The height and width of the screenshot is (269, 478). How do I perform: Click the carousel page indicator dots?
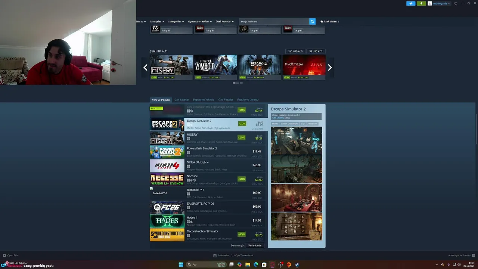point(238,83)
